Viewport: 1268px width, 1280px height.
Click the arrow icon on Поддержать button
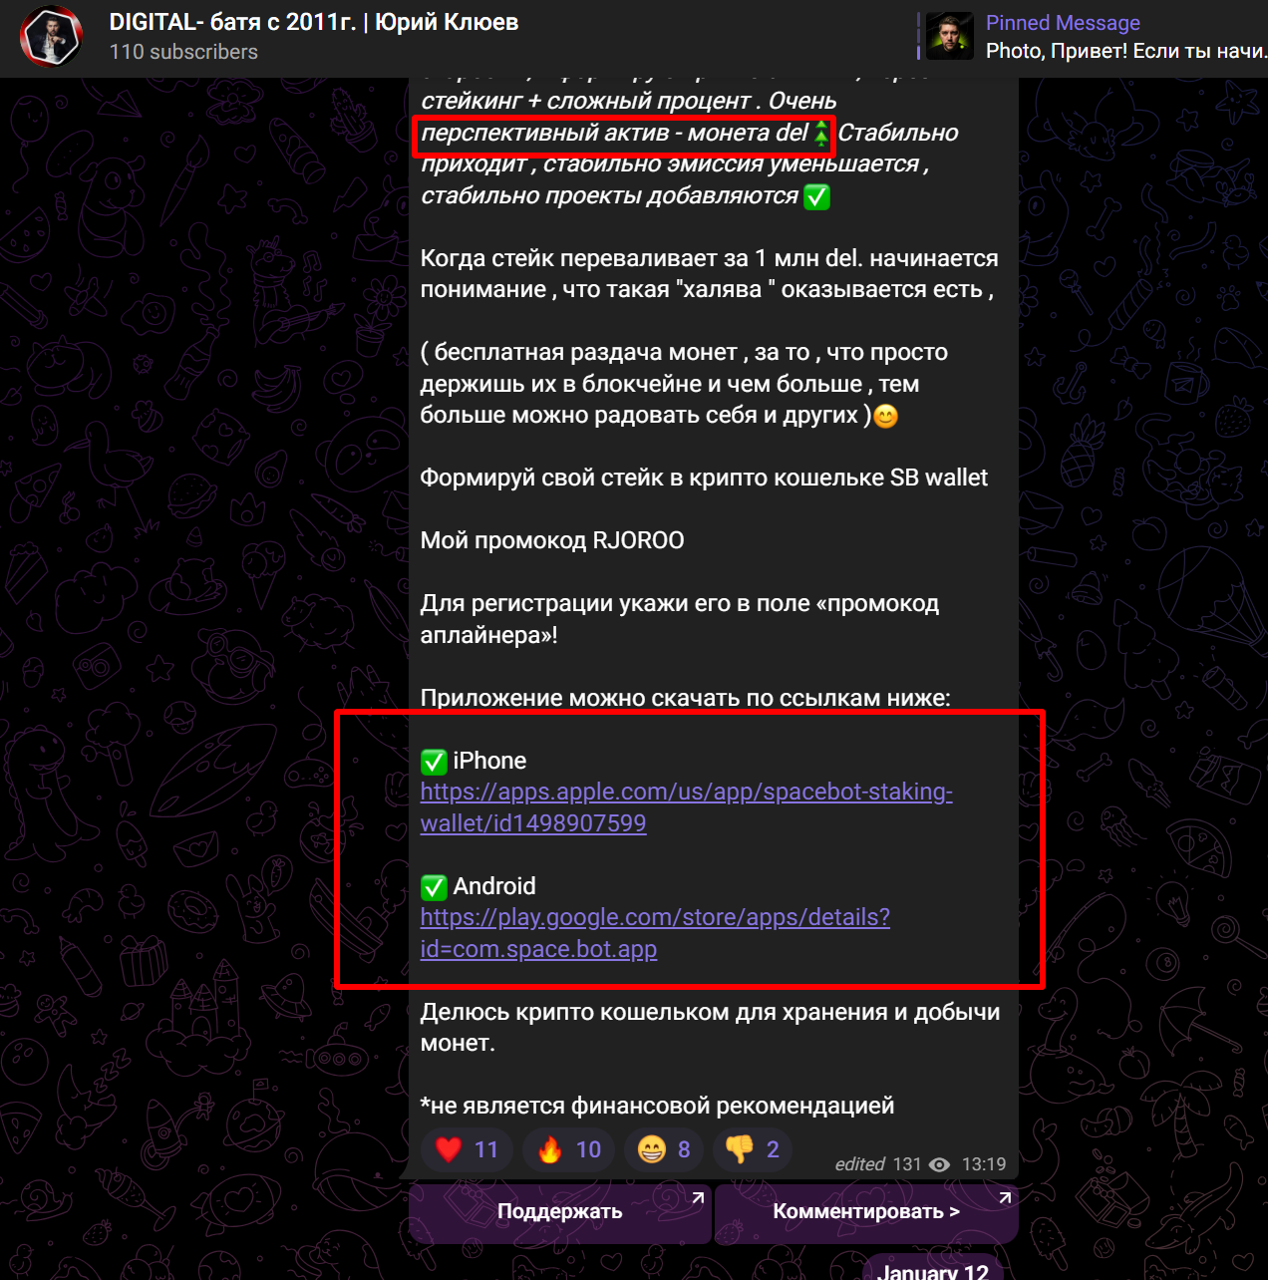698,1197
